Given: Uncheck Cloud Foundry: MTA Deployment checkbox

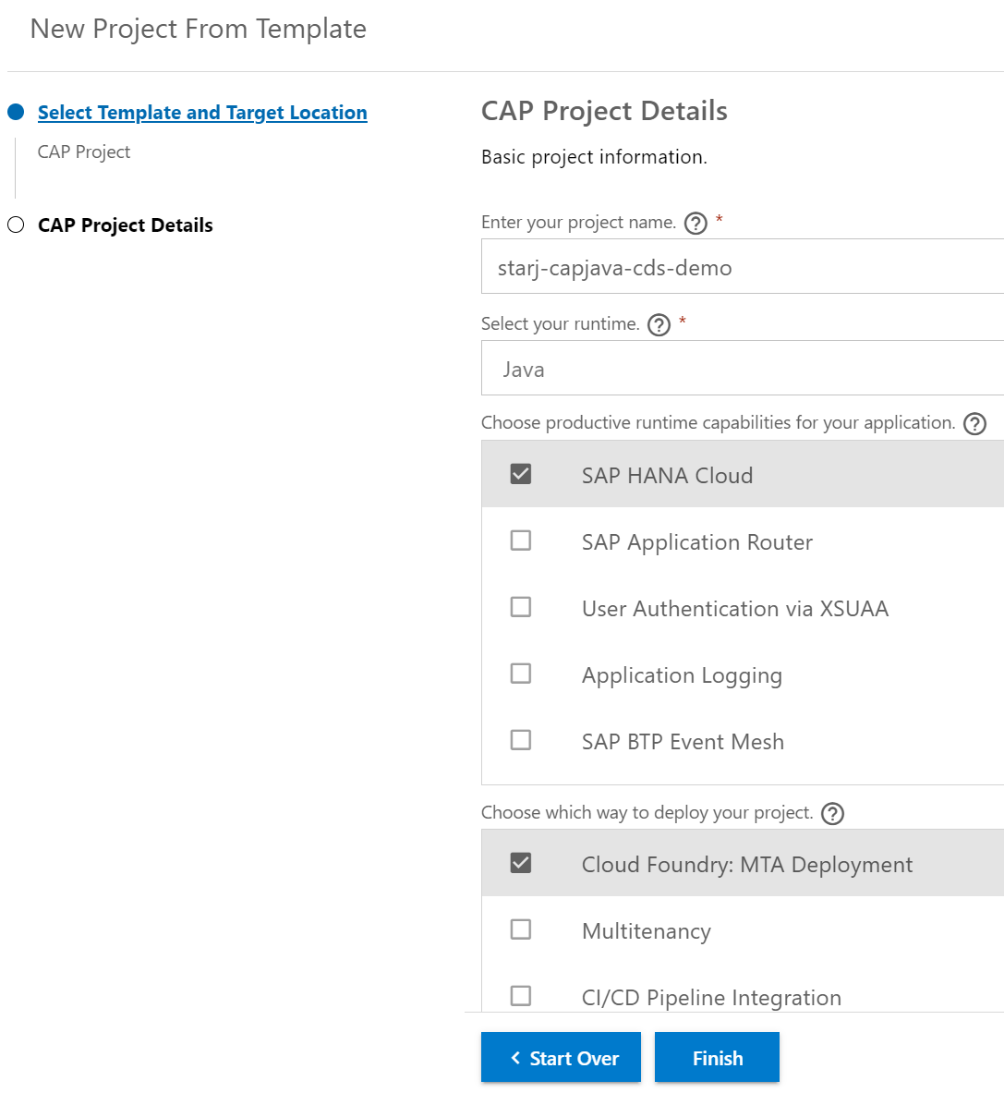Looking at the screenshot, I should (520, 863).
